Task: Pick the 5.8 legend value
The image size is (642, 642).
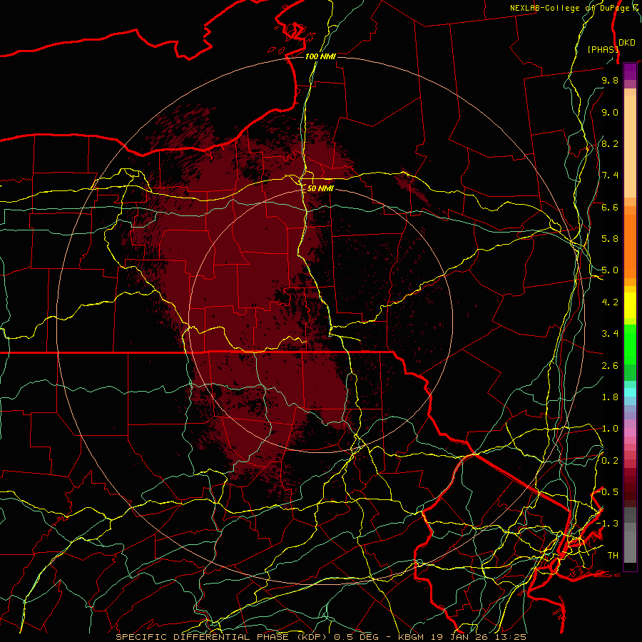Action: point(610,239)
